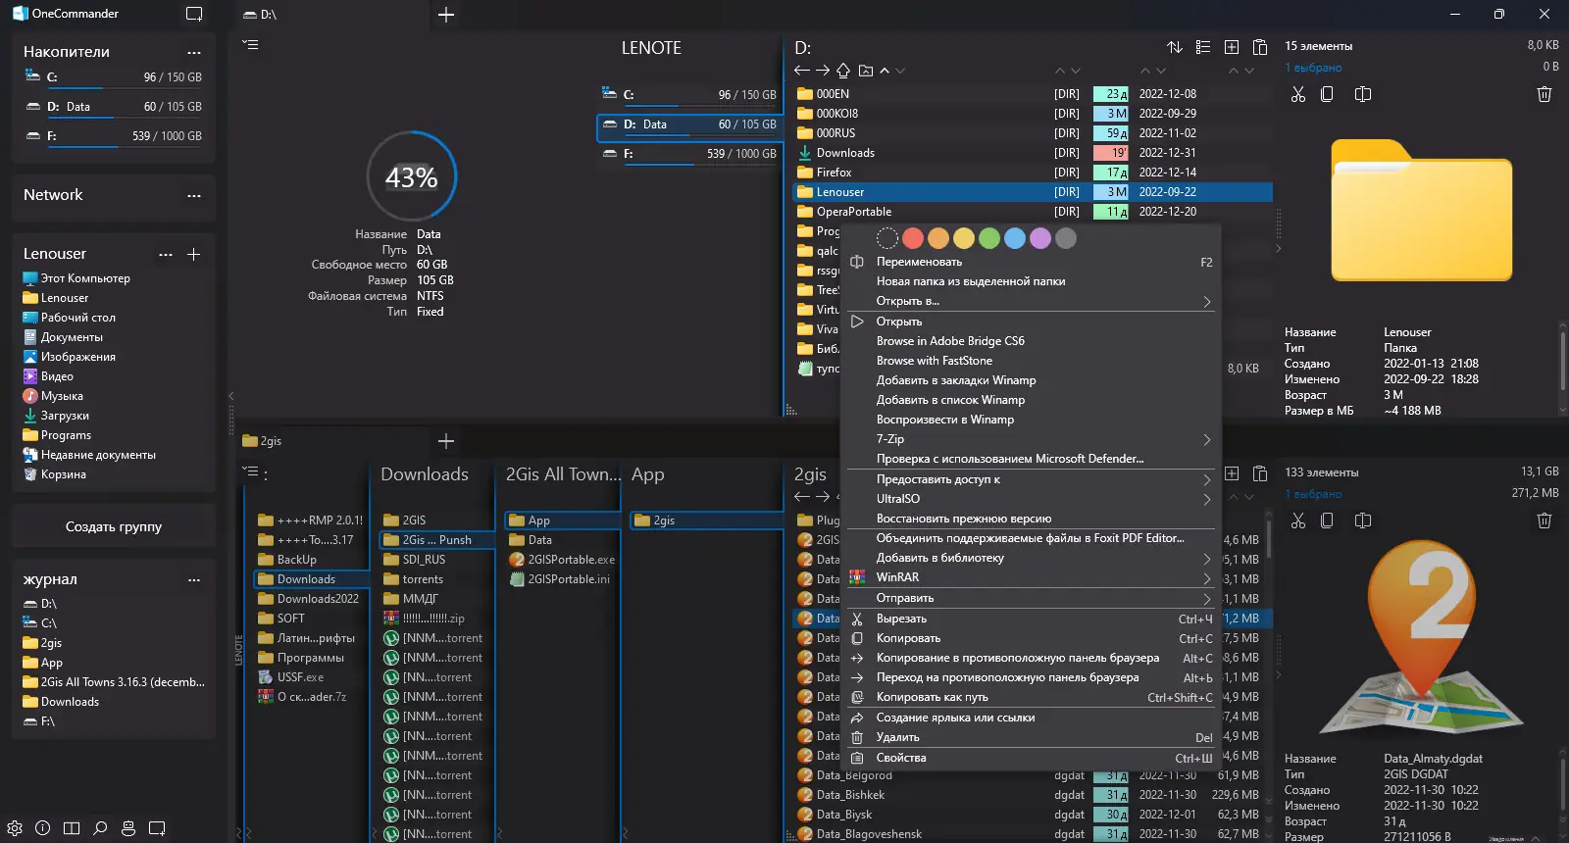Image resolution: width=1569 pixels, height=843 pixels.
Task: Open OneCommander settings gear
Action: click(x=15, y=828)
